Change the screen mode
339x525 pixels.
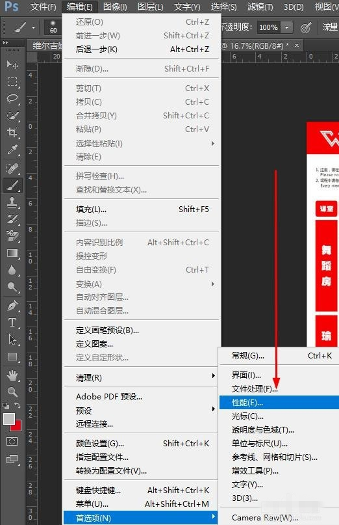12,459
